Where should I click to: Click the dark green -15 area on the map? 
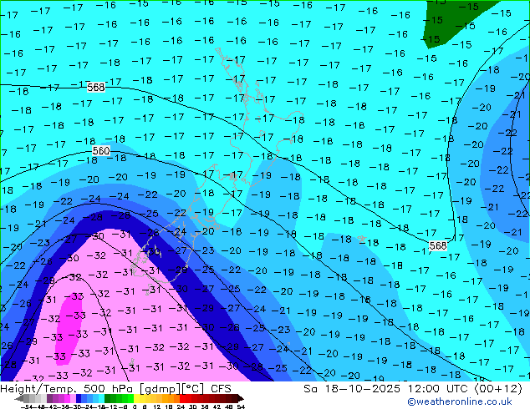pyautogui.click(x=450, y=23)
